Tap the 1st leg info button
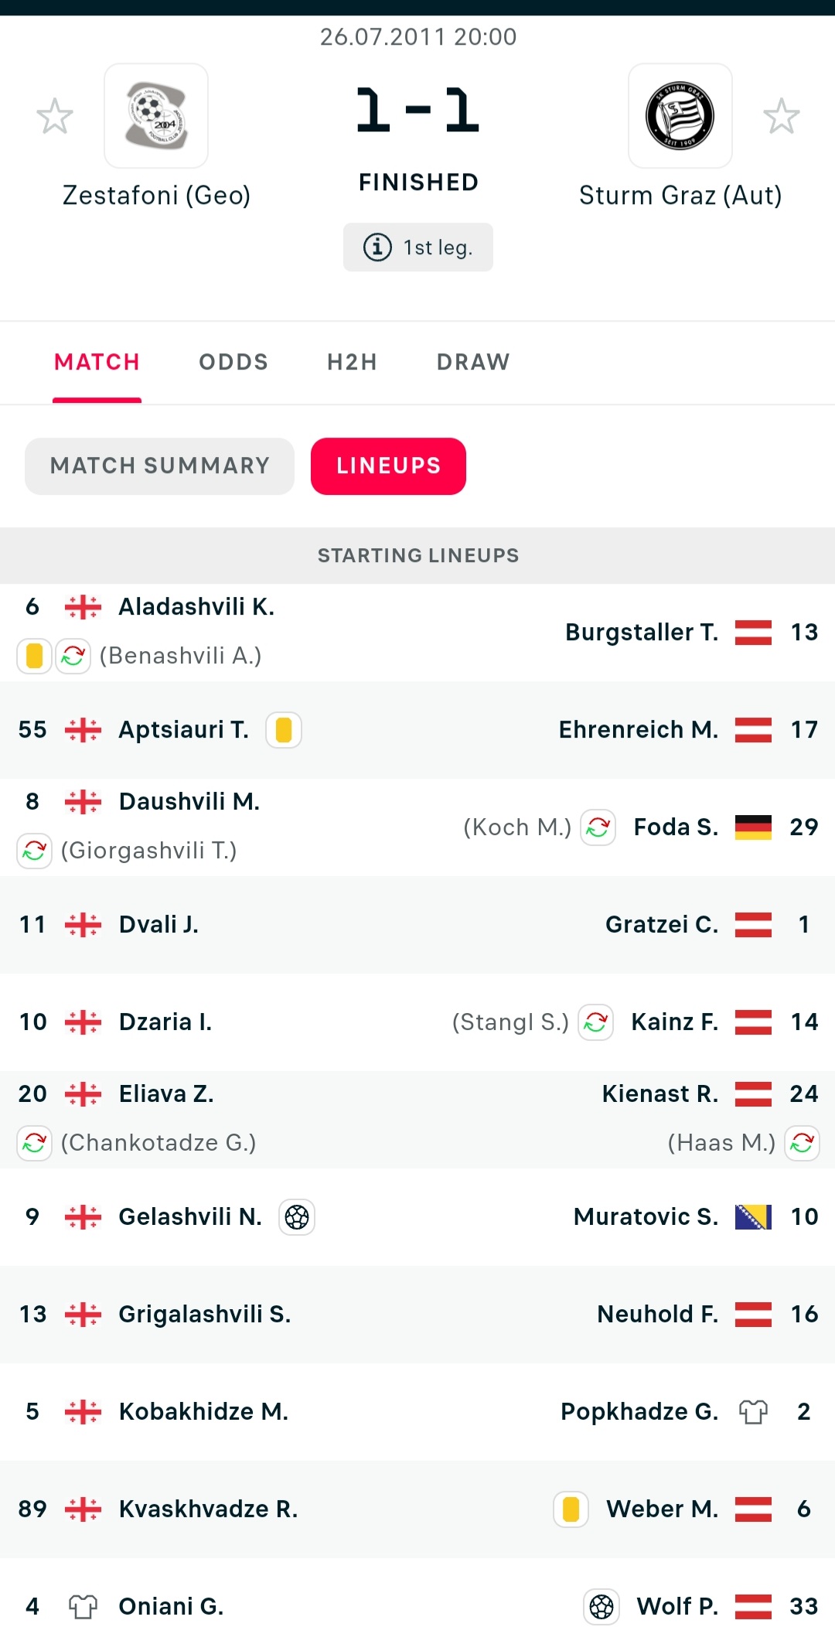Image resolution: width=835 pixels, height=1651 pixels. (x=418, y=247)
